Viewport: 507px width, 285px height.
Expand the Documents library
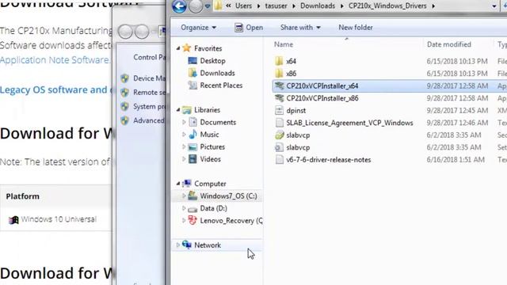pos(184,122)
